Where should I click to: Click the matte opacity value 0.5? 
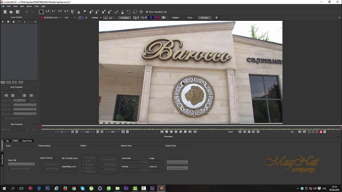(x=110, y=18)
